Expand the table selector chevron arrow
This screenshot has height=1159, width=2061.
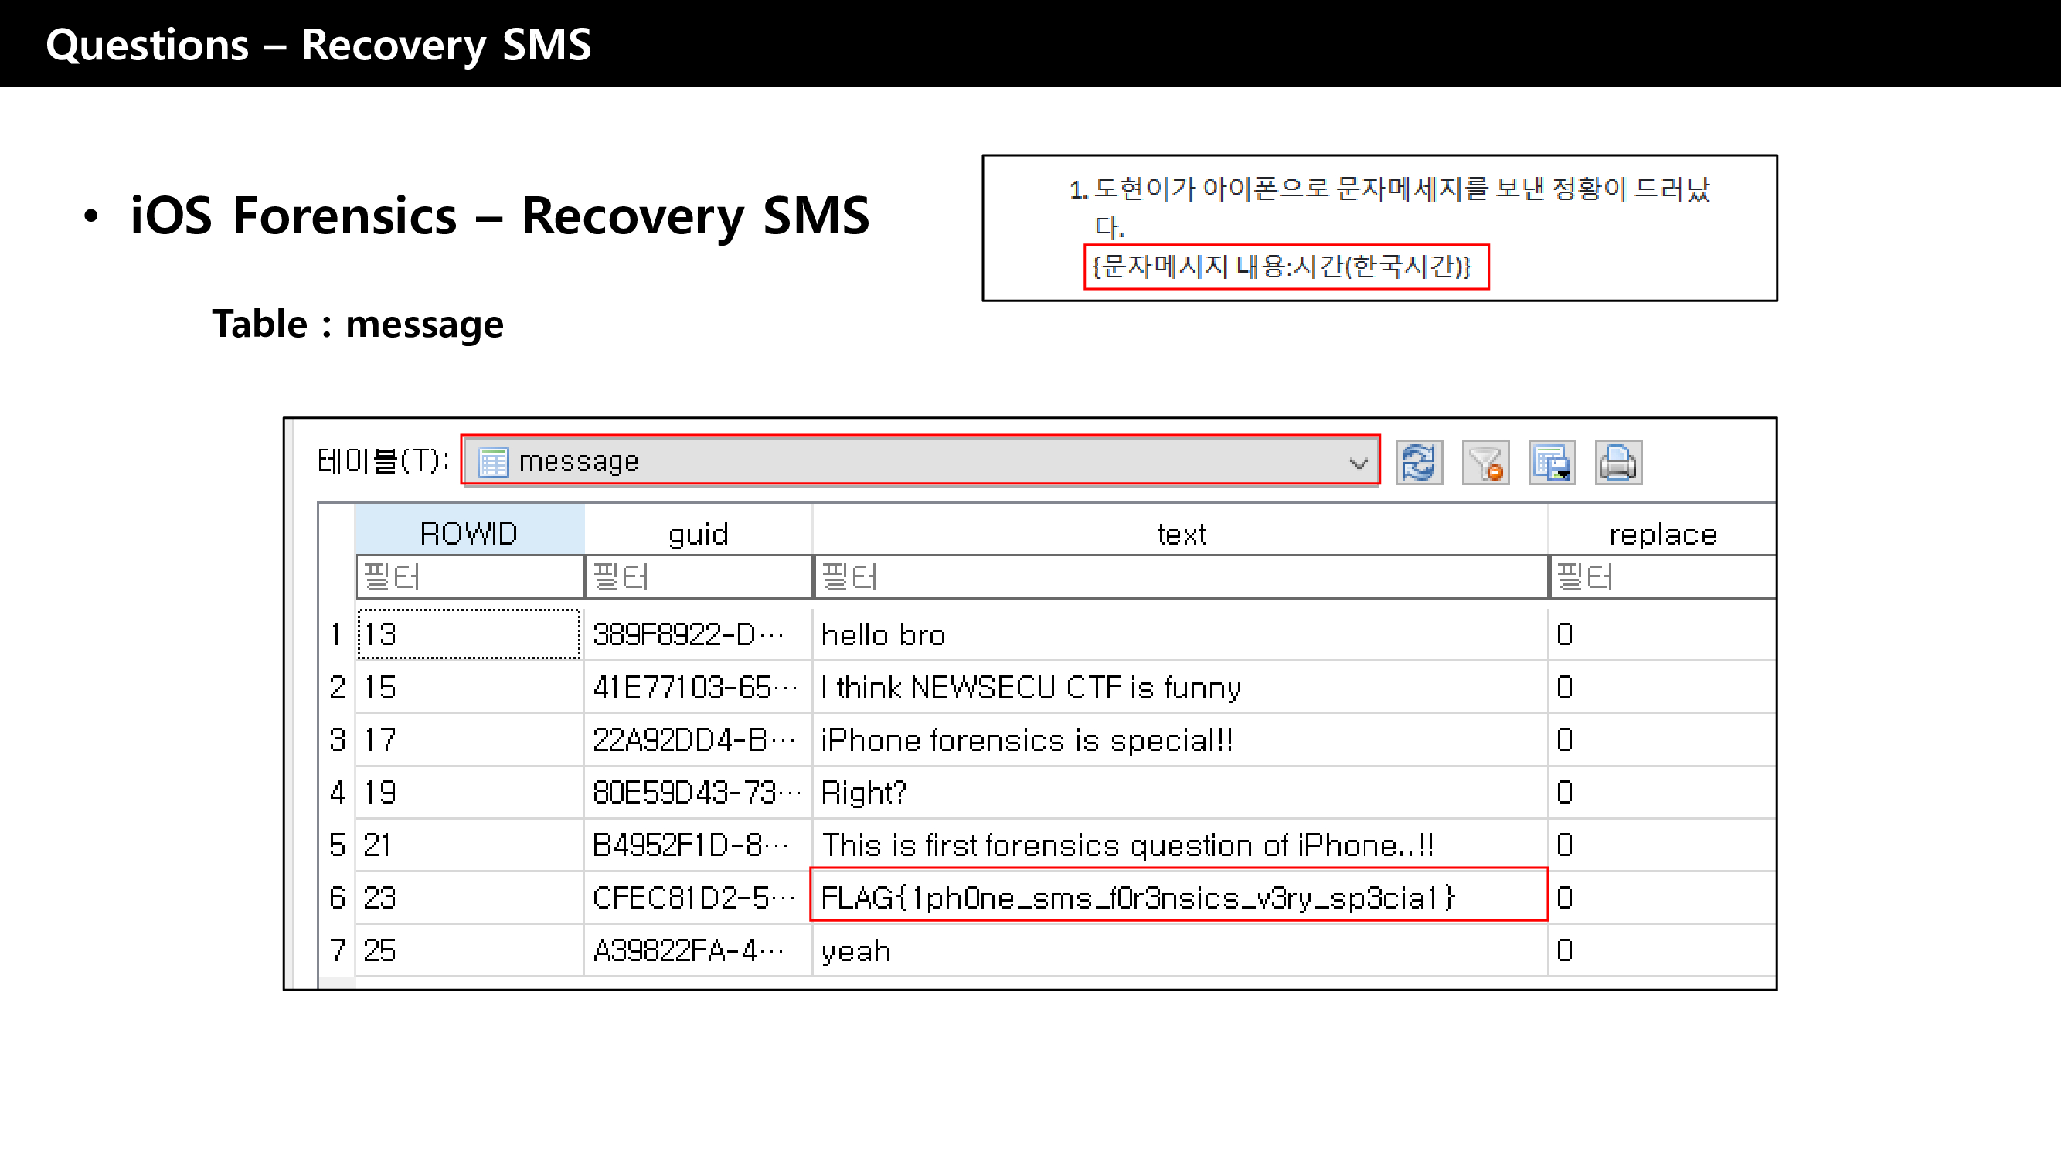1358,463
